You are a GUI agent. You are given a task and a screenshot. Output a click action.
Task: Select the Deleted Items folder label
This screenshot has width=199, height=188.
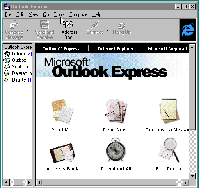click(x=22, y=73)
